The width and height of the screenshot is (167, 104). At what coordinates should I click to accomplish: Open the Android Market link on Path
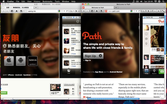pyautogui.click(x=116, y=72)
